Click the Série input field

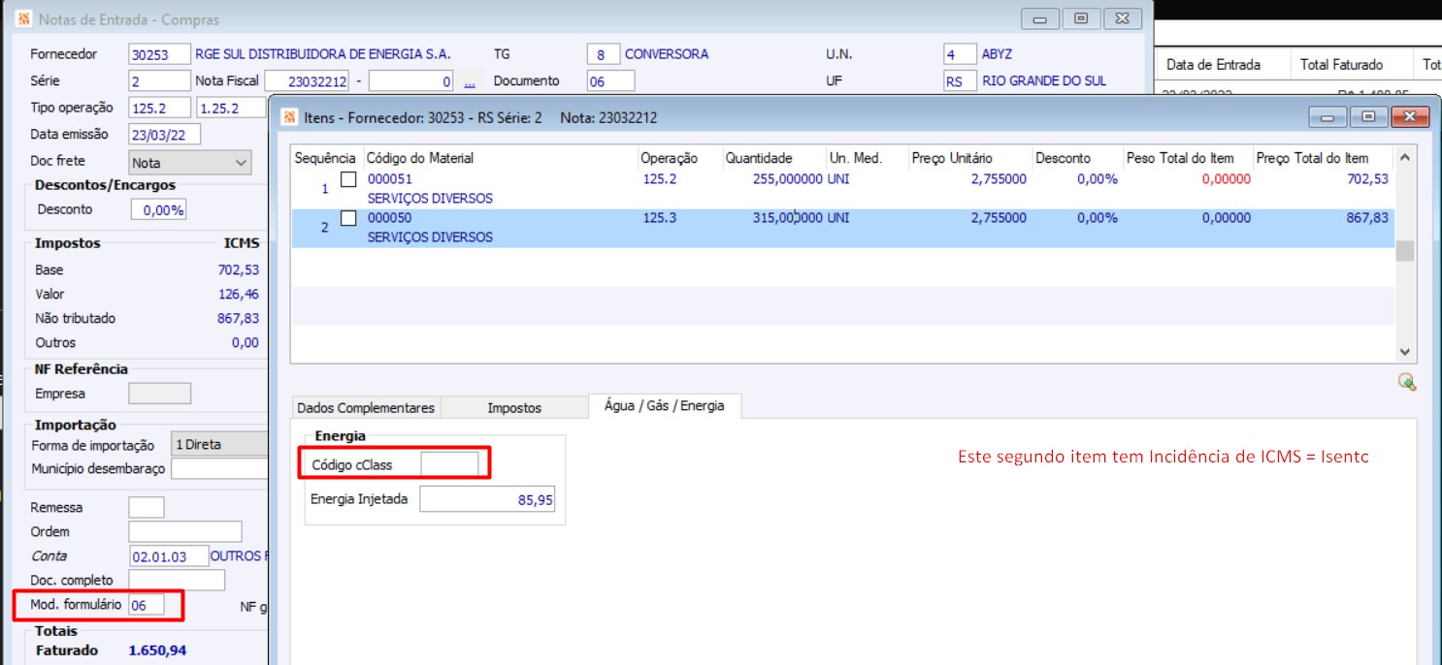click(x=159, y=81)
